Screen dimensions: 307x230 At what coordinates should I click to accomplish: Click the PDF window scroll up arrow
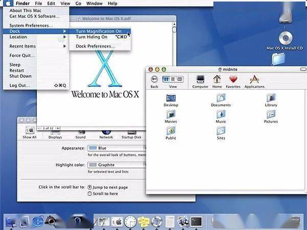[x=174, y=24]
